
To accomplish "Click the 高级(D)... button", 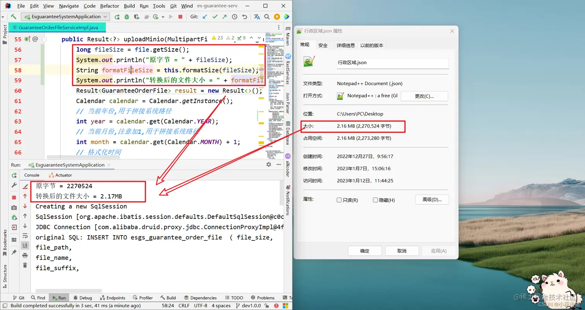I will pyautogui.click(x=432, y=200).
